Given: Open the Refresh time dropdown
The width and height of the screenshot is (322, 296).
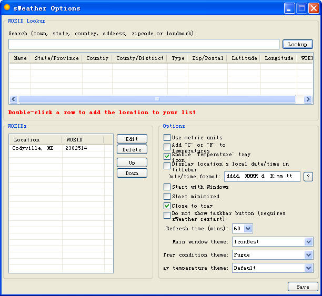Looking at the screenshot, I should [248, 229].
